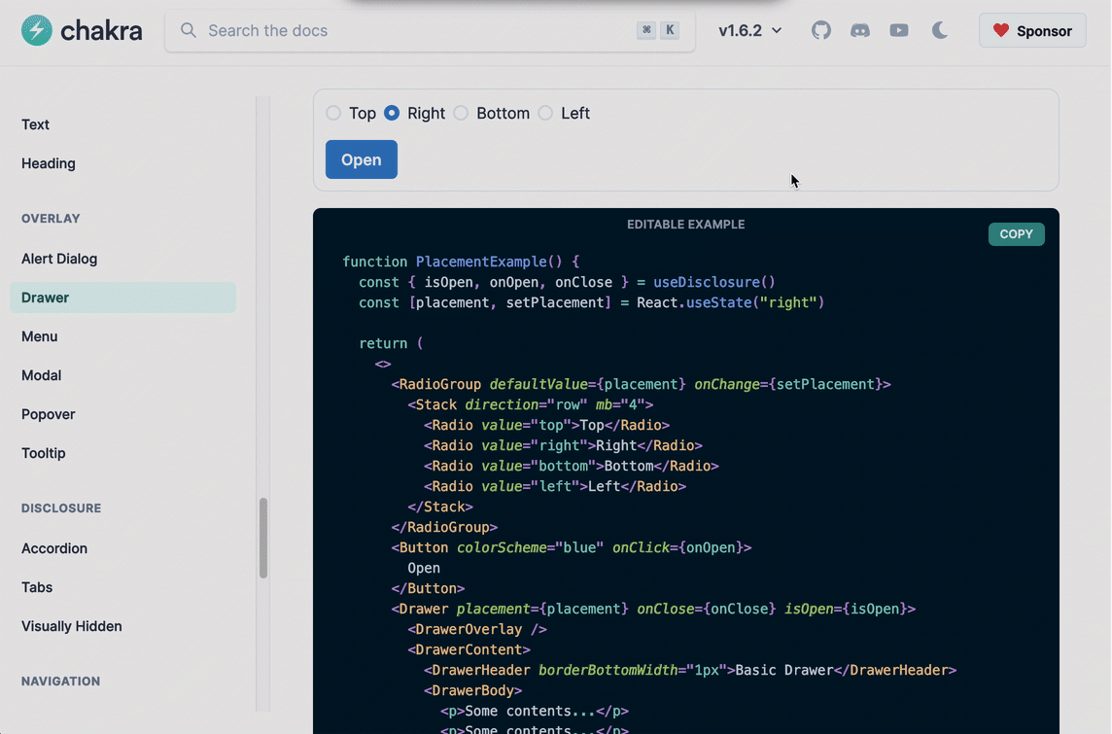Click the Radio value="bottom" code line

572,466
